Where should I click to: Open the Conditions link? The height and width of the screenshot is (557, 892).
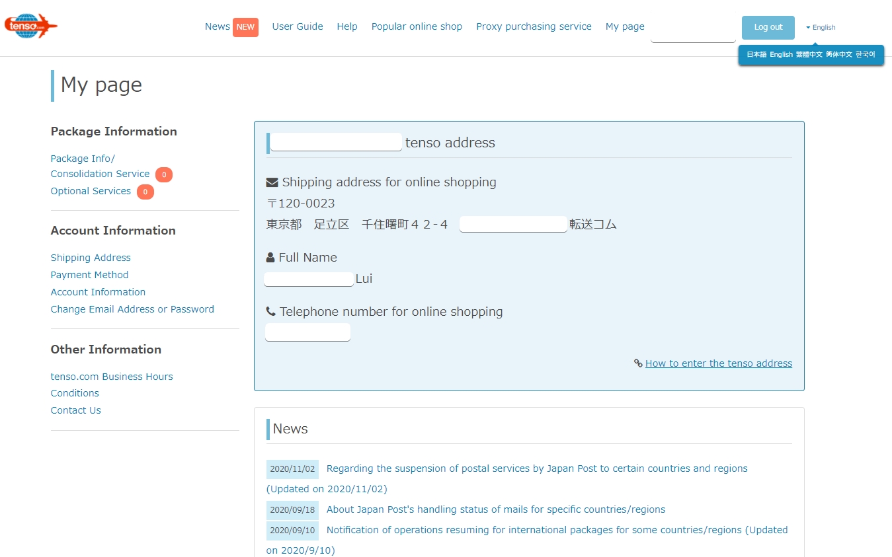coord(75,393)
